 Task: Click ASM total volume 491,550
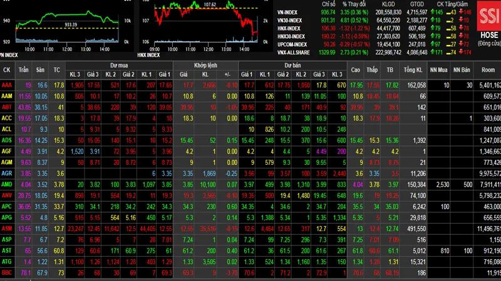pyautogui.click(x=416, y=229)
